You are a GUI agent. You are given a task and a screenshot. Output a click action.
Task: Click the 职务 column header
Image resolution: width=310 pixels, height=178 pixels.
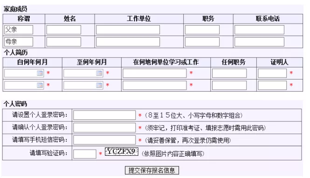click(x=208, y=19)
